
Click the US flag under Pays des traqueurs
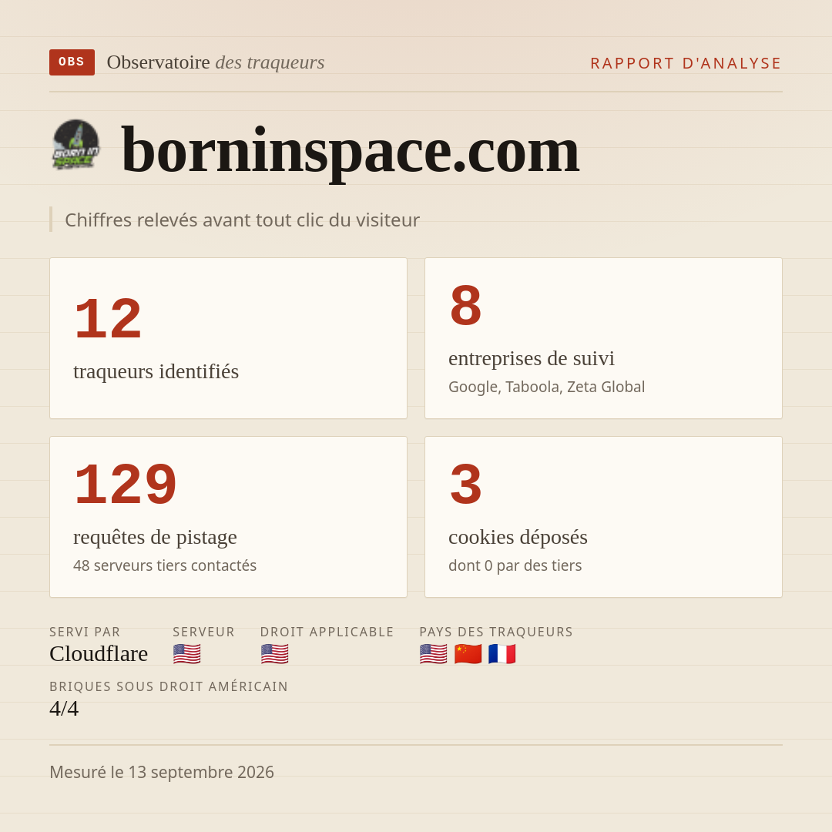click(433, 654)
